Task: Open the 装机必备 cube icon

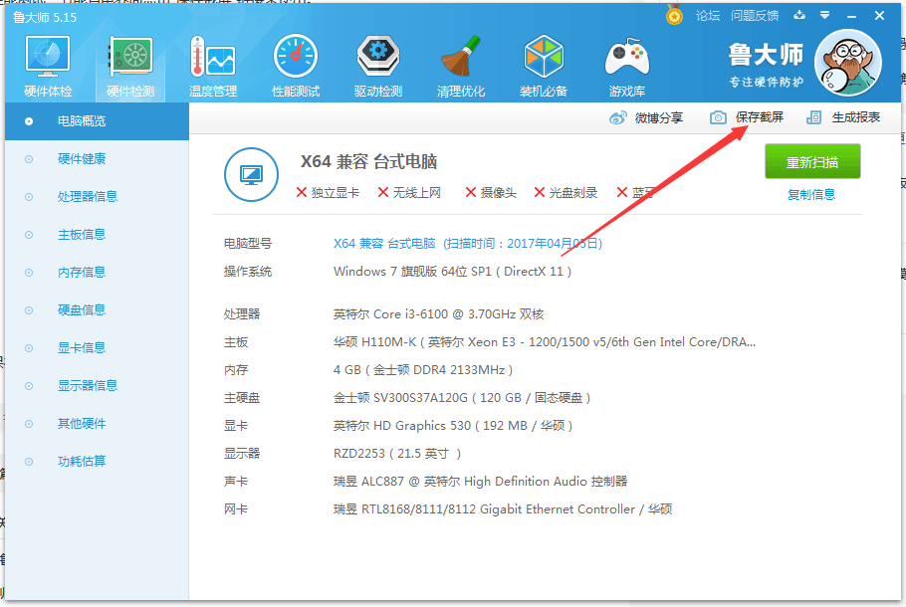Action: tap(544, 57)
